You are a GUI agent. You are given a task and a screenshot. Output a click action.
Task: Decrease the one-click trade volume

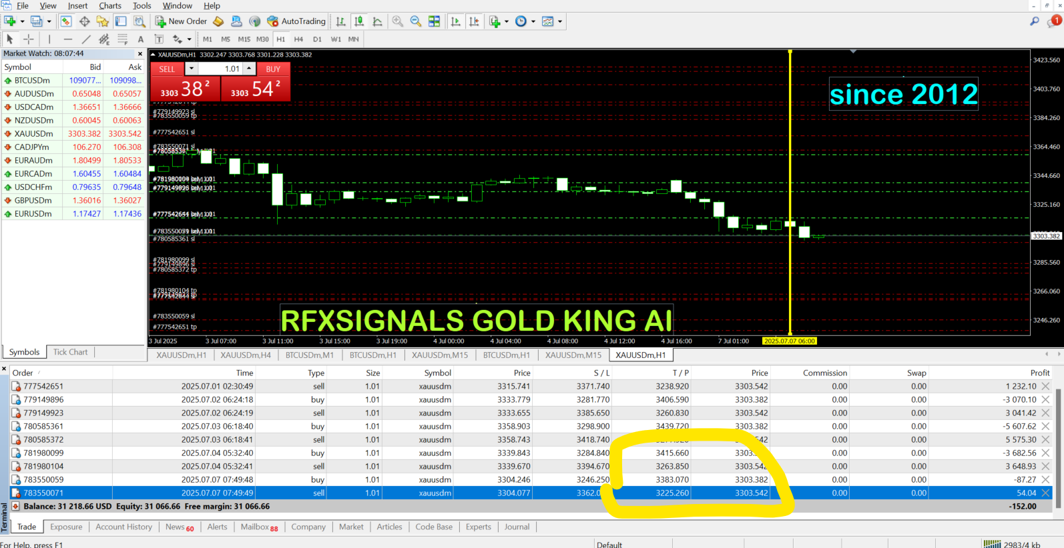pyautogui.click(x=192, y=69)
